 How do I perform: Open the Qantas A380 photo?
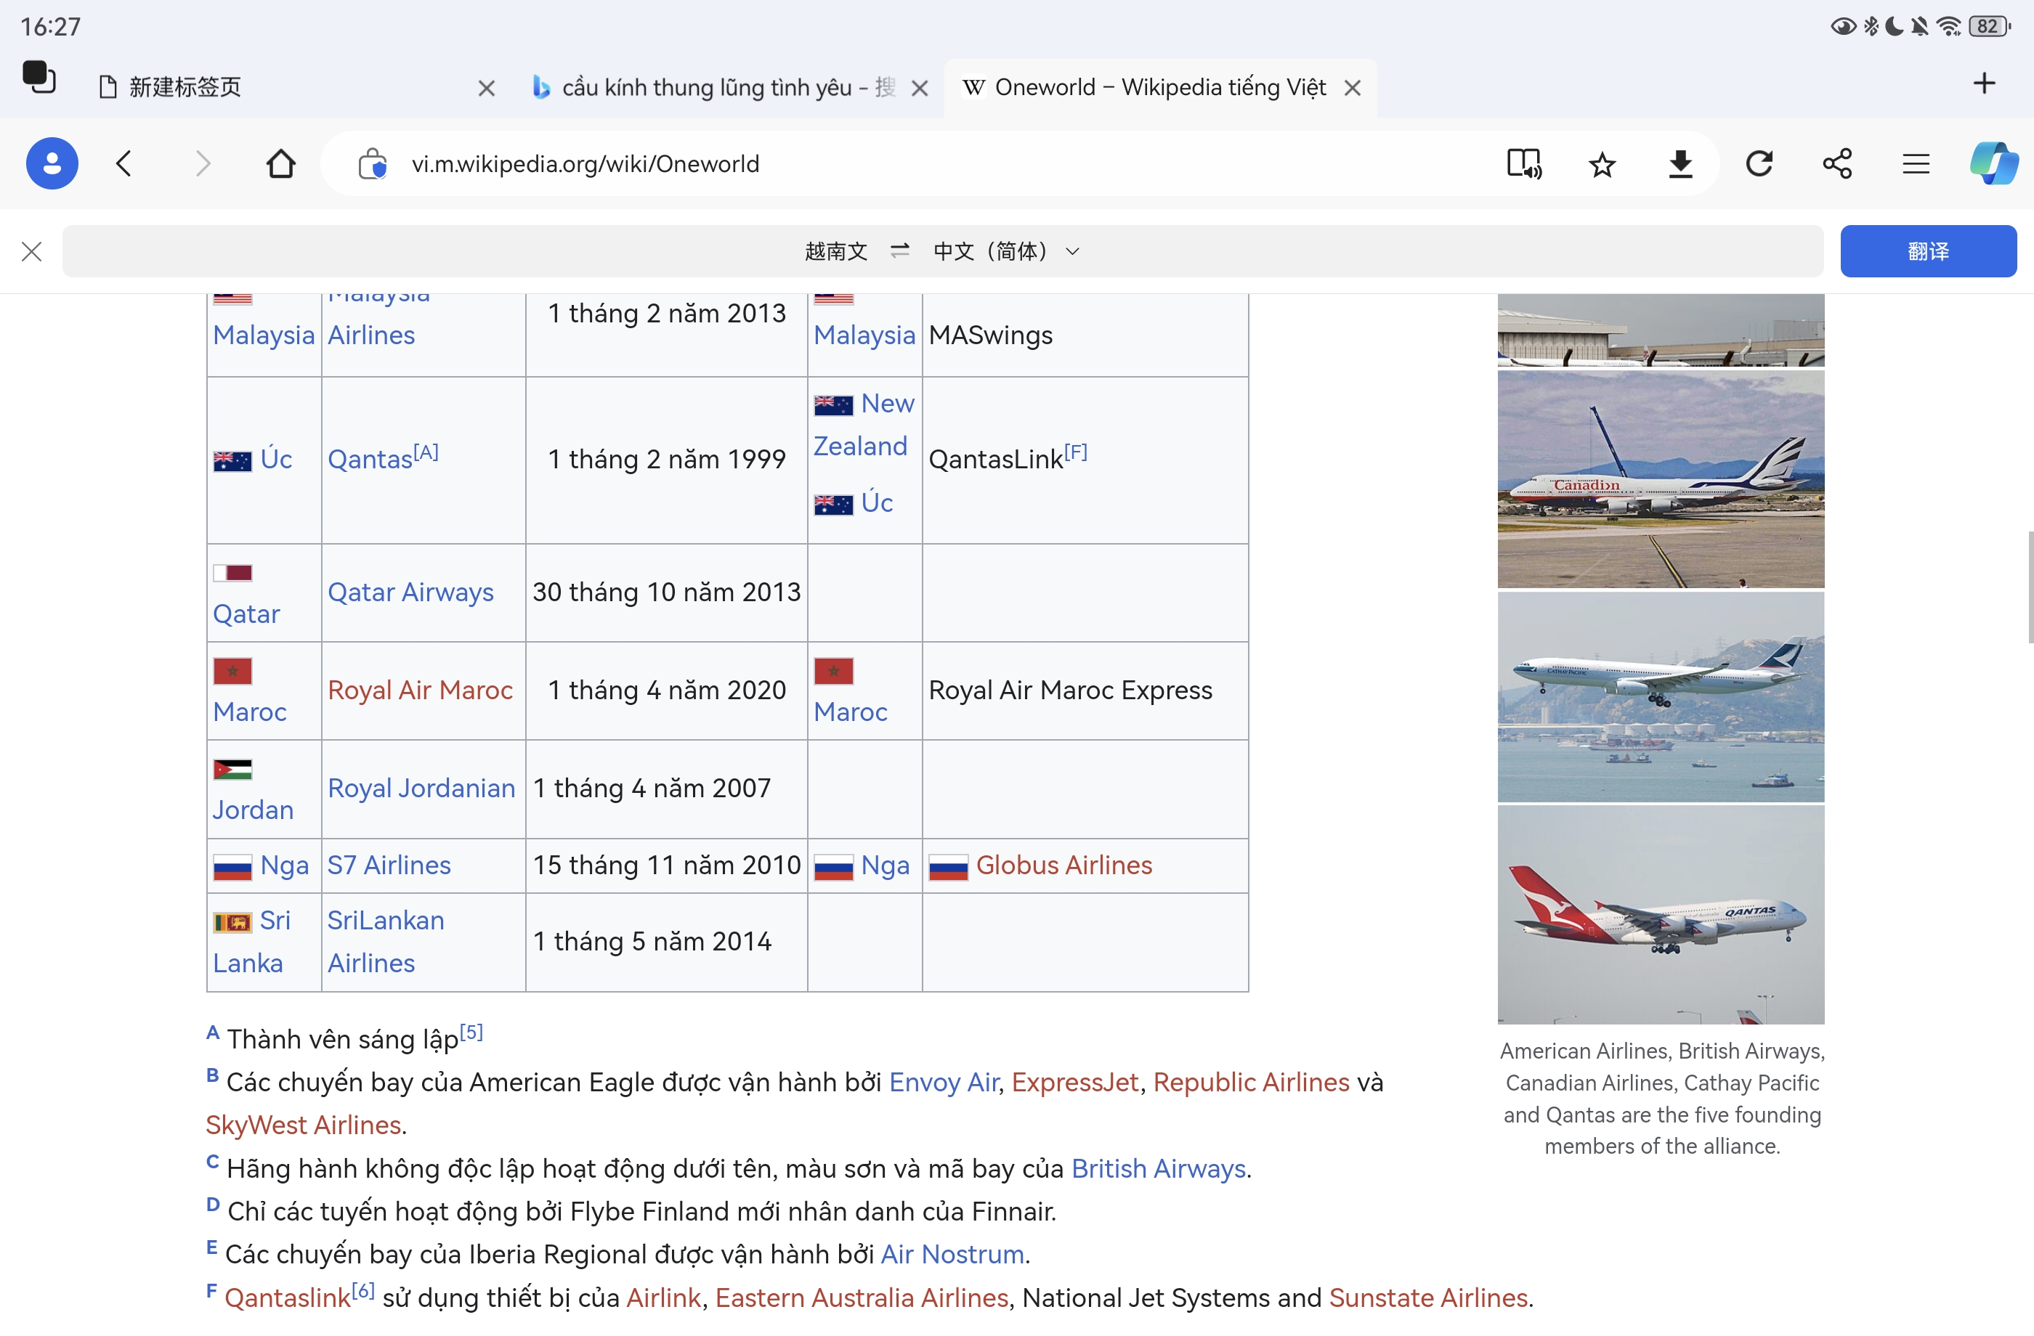[x=1661, y=915]
